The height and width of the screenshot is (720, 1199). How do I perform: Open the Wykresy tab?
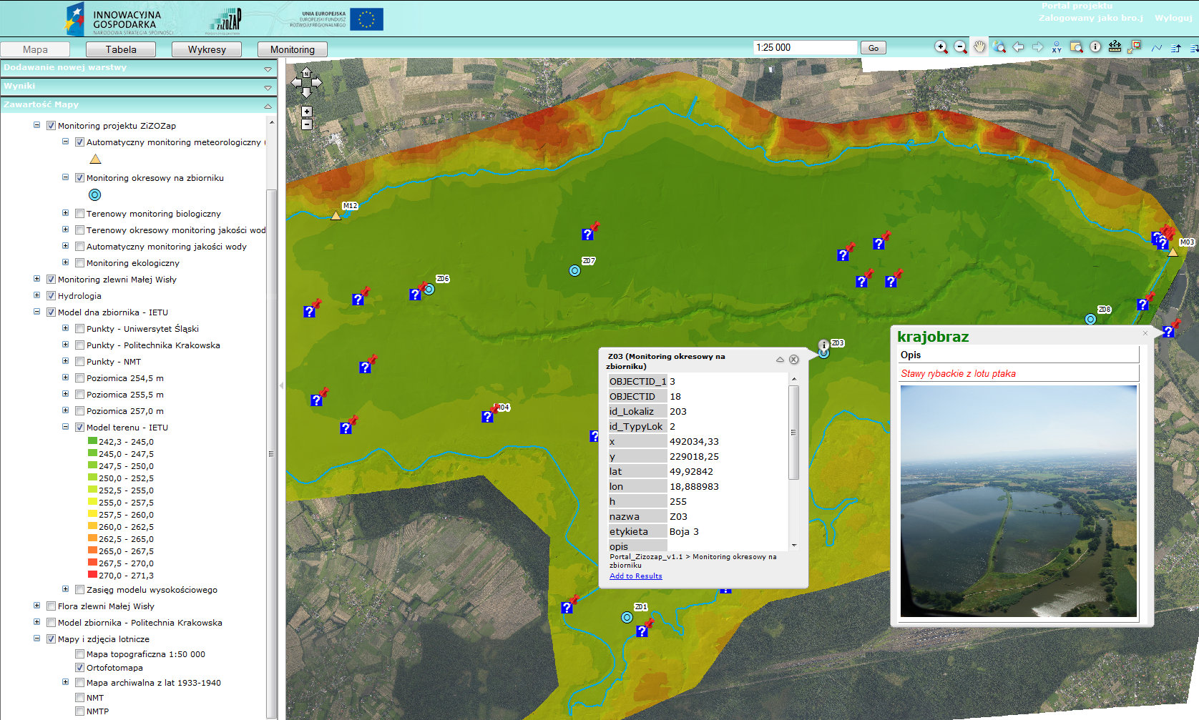[x=207, y=49]
